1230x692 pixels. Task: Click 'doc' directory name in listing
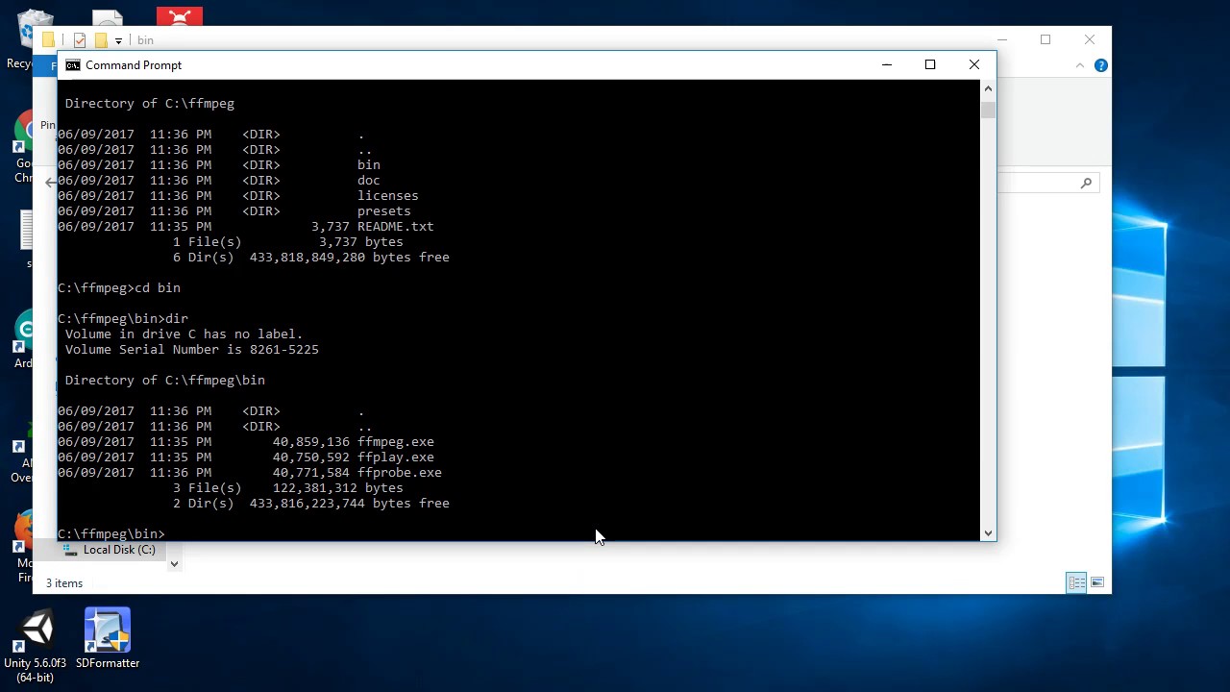tap(369, 181)
